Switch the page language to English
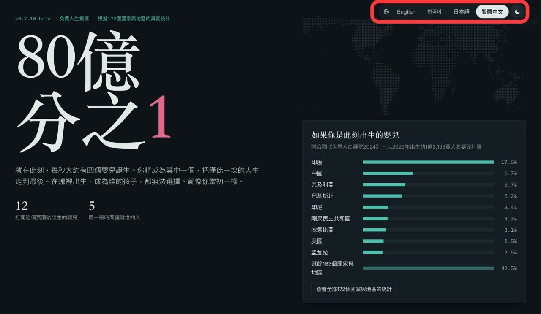 (406, 12)
